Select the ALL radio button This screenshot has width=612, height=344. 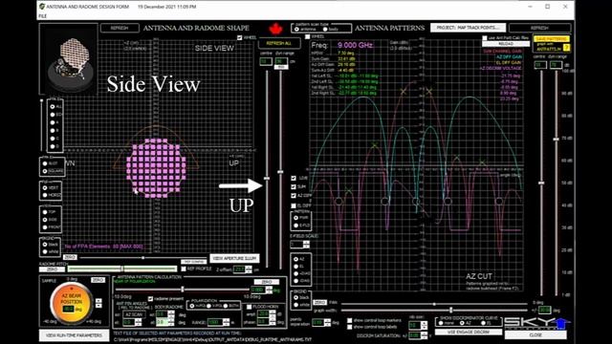(53, 106)
